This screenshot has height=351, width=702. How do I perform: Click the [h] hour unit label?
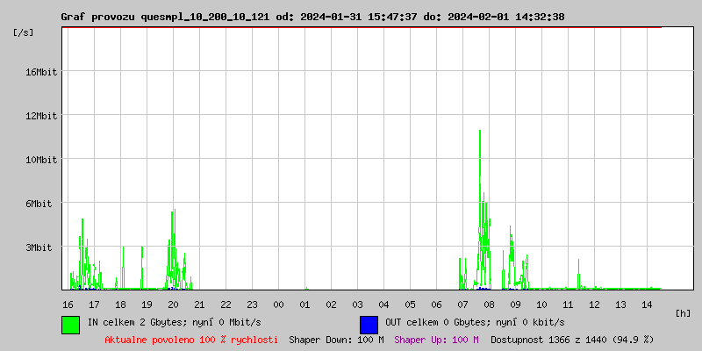click(x=683, y=313)
